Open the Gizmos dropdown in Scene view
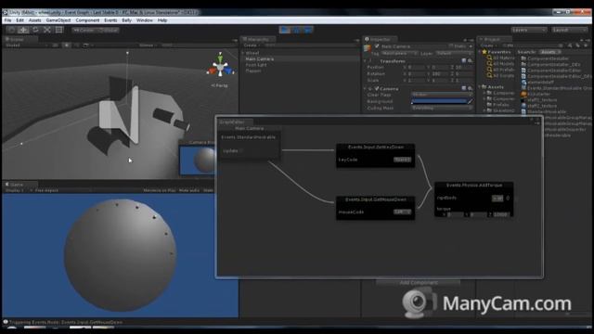 (148, 45)
